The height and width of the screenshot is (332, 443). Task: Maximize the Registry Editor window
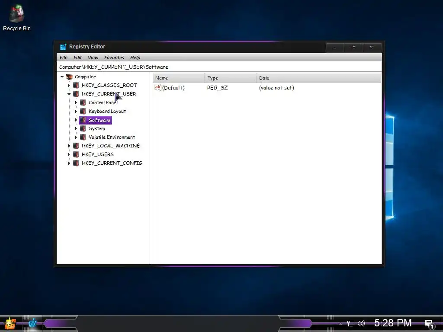click(x=354, y=48)
